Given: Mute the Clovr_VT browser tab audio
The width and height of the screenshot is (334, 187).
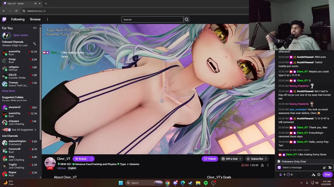Looking at the screenshot, I should click(35, 4).
